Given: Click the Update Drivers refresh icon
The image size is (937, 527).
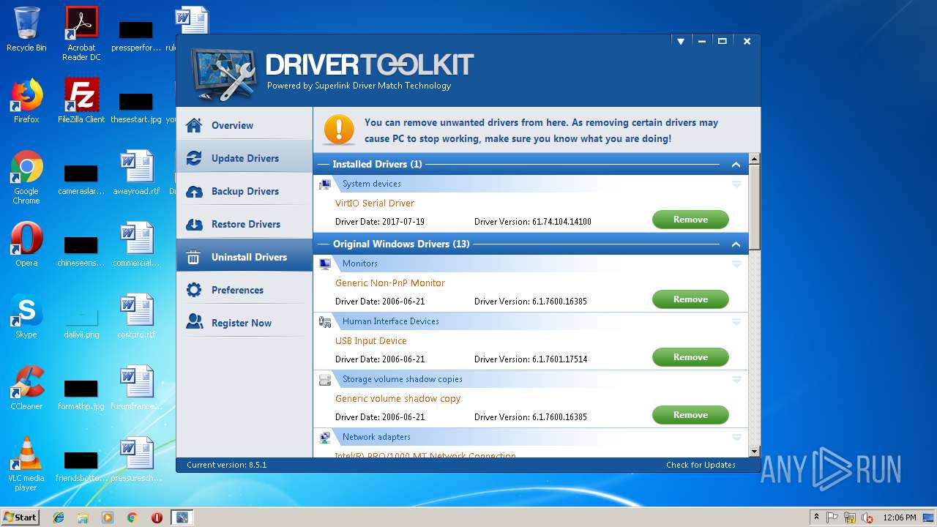Looking at the screenshot, I should (x=194, y=158).
